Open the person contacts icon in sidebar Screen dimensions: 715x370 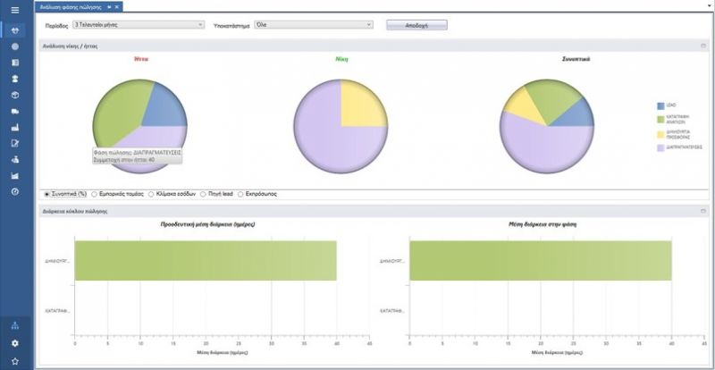point(15,79)
